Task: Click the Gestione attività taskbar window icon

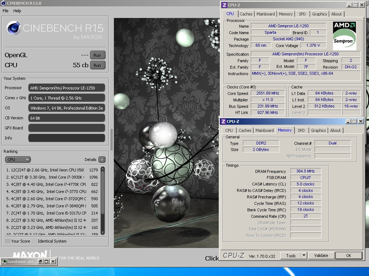Action: point(5,262)
